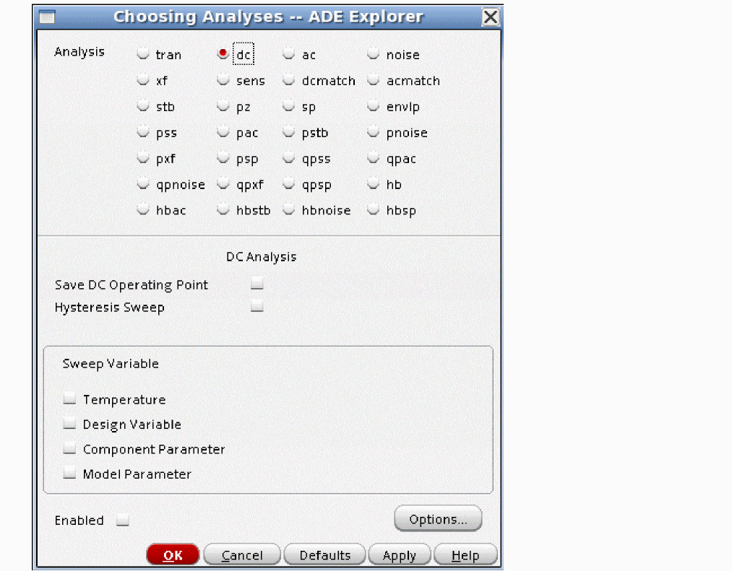Pick the pac analysis radio button
This screenshot has height=571, width=732.
tap(223, 133)
